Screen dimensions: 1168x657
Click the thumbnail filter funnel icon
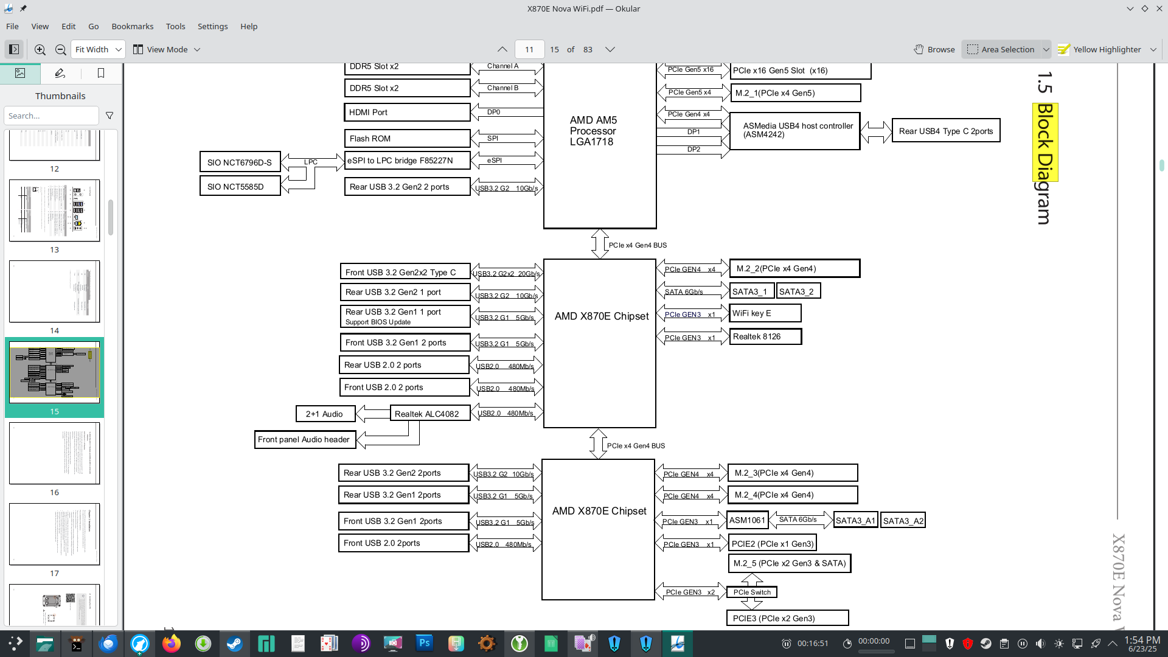109,116
